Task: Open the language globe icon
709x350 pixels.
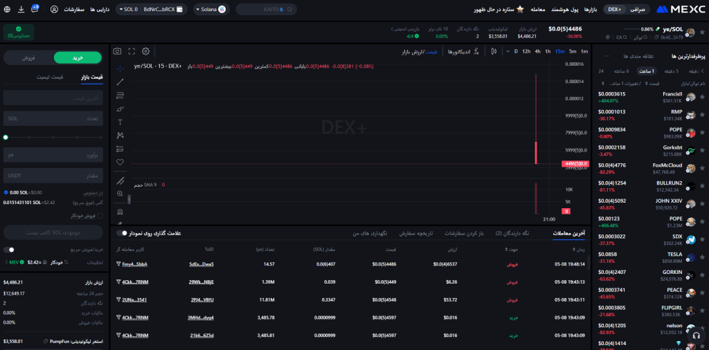Action: coord(7,9)
